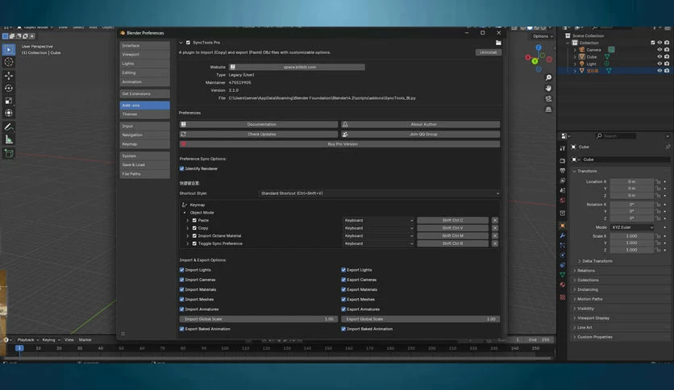This screenshot has width=674, height=390.
Task: Open viewport Options dropdown
Action: coord(543,36)
